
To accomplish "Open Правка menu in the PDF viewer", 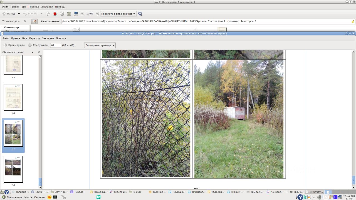I will point(16,38).
